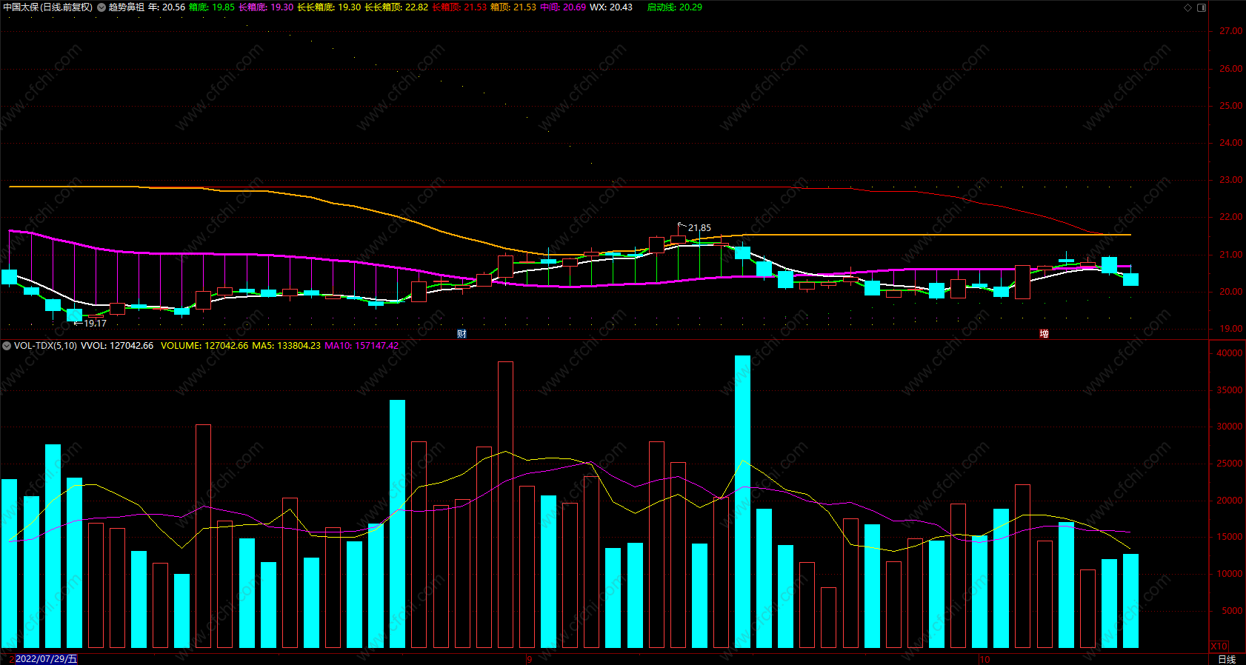Click the 趋势鼻祖 indicator name
This screenshot has width=1246, height=665.
(x=127, y=7)
